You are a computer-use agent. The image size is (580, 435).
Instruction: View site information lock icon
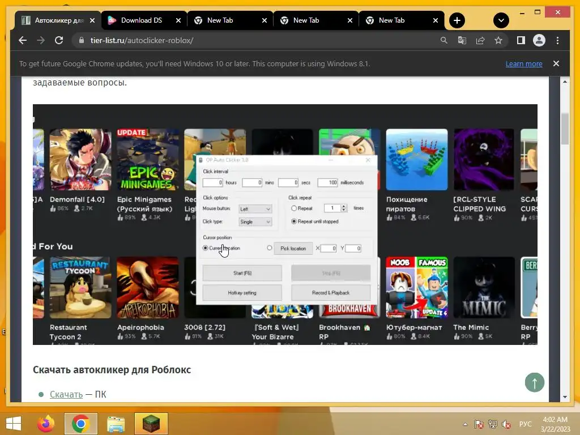click(x=81, y=40)
